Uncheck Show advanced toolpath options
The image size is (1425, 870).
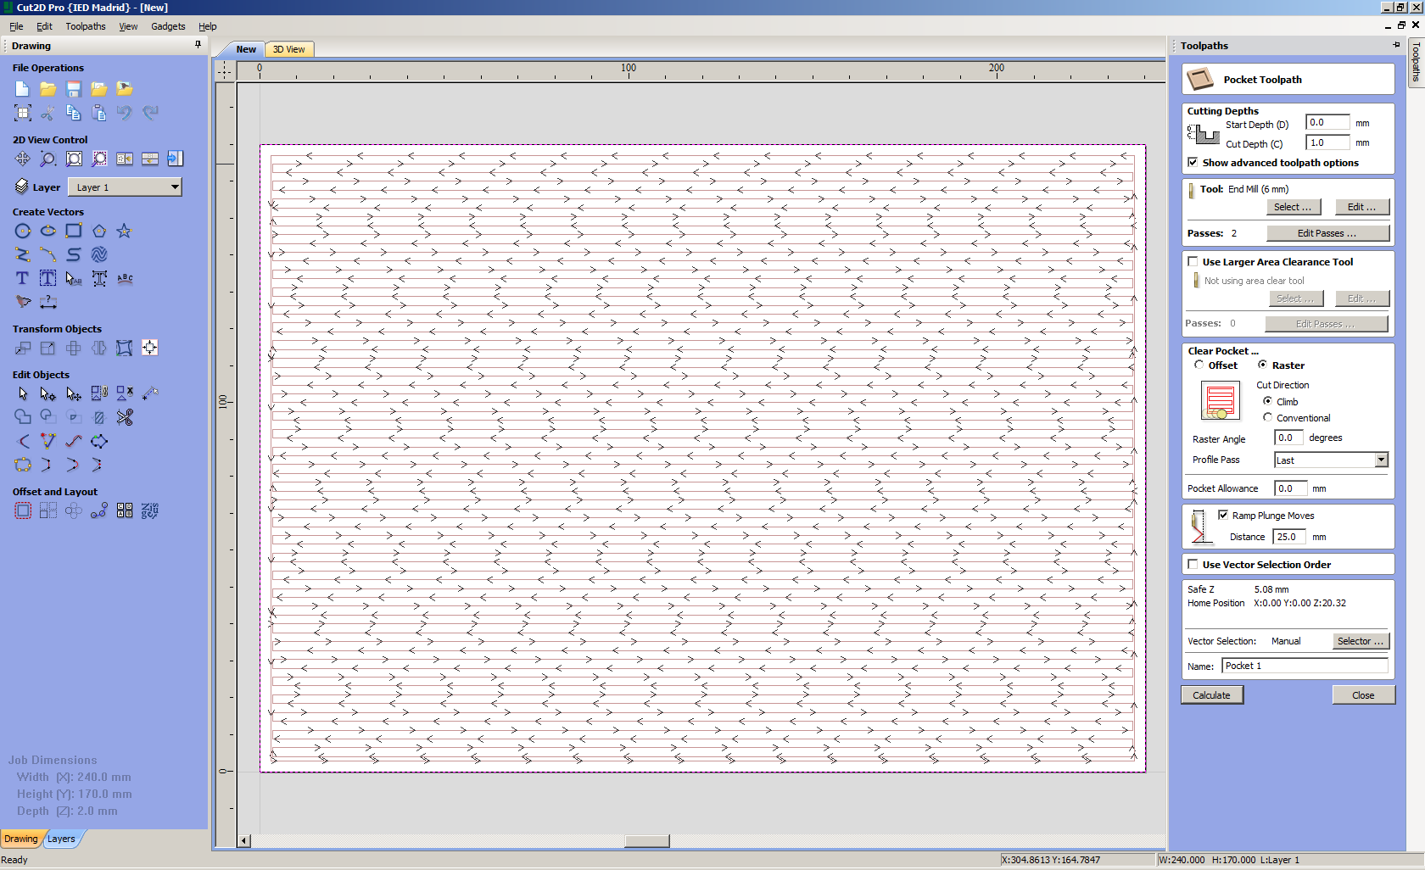[x=1193, y=162]
